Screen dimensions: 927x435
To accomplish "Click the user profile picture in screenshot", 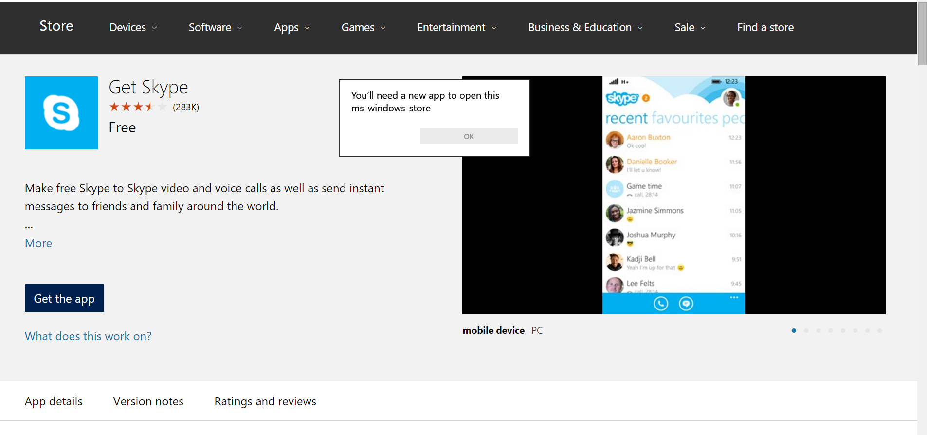I will (730, 98).
